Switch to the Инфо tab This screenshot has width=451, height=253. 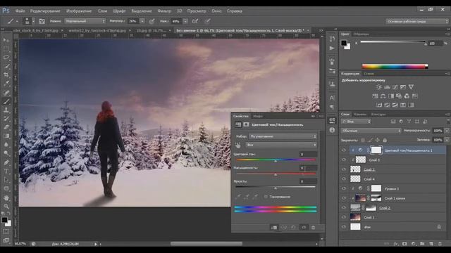click(x=258, y=116)
